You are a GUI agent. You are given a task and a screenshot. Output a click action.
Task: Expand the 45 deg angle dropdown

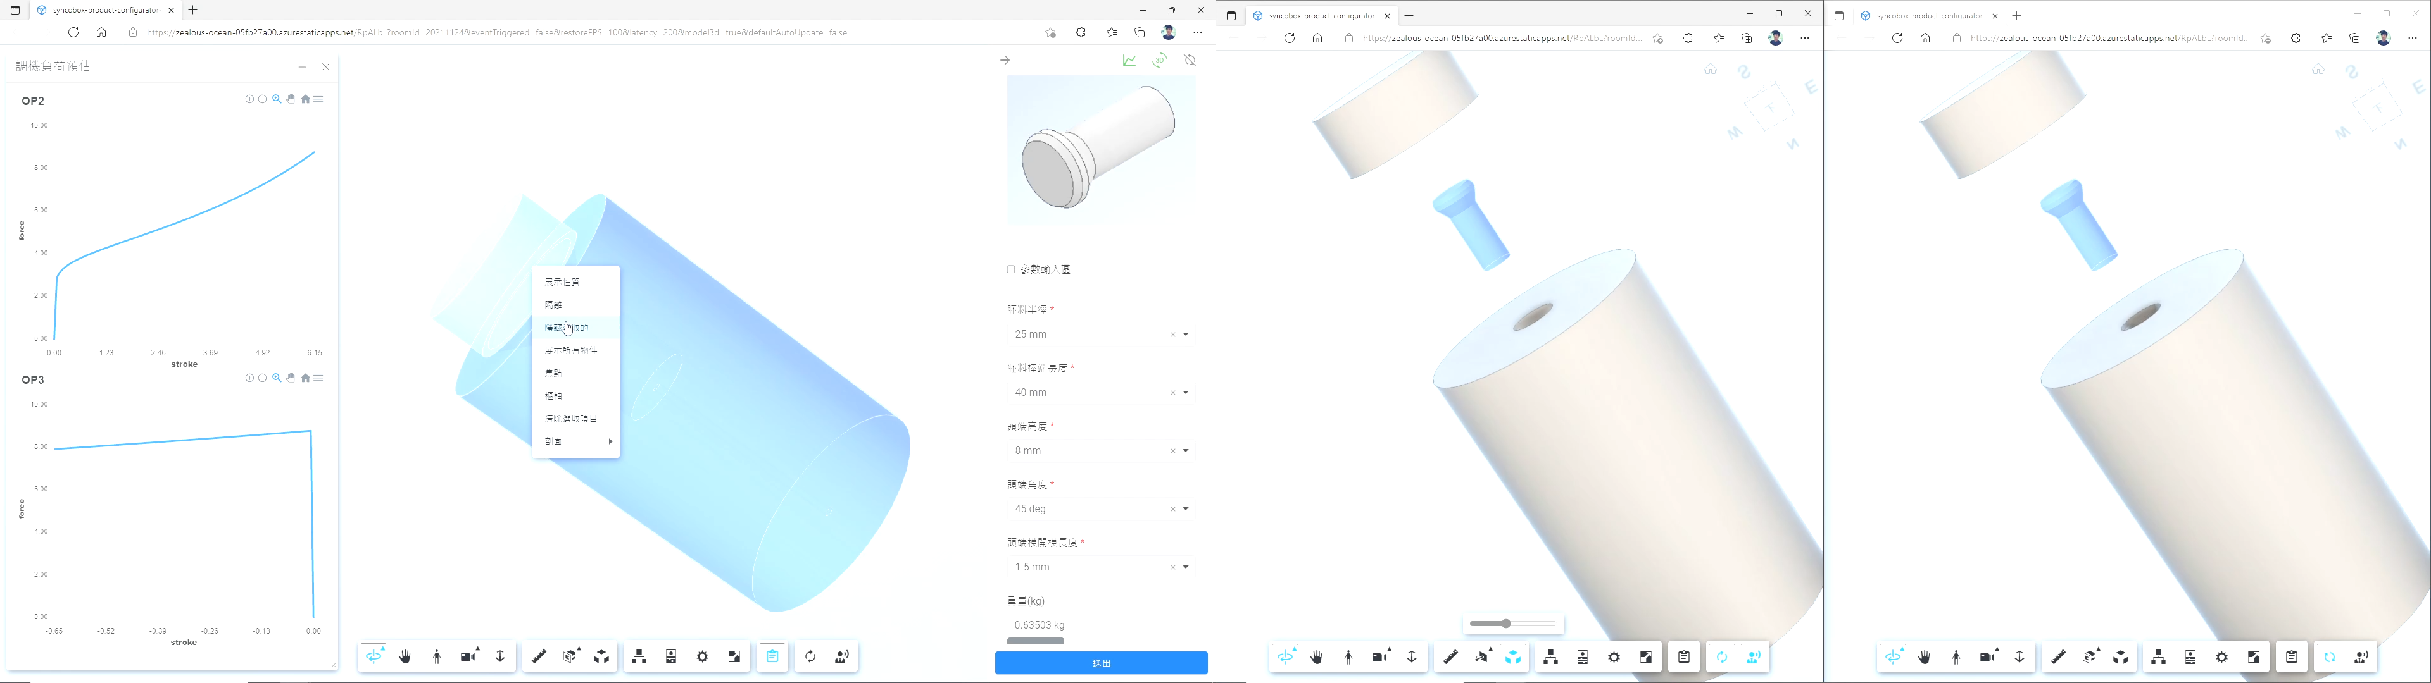[x=1185, y=510]
